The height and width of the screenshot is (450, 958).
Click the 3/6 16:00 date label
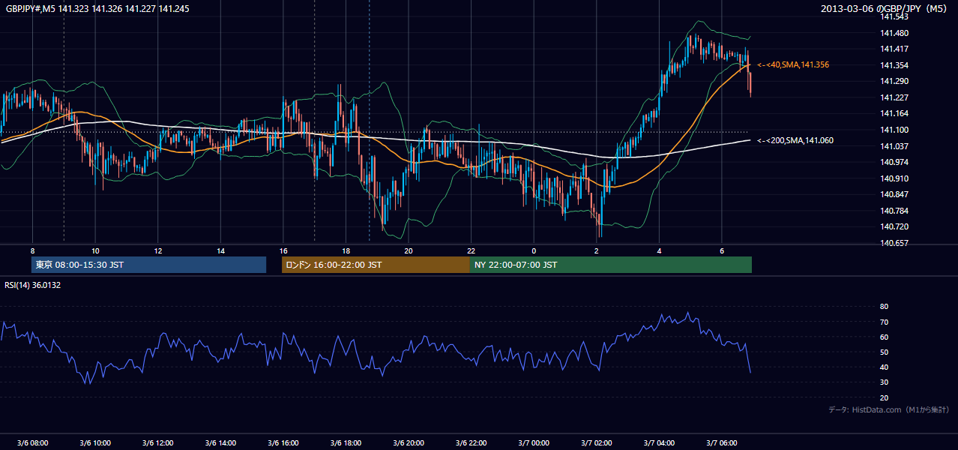point(283,443)
